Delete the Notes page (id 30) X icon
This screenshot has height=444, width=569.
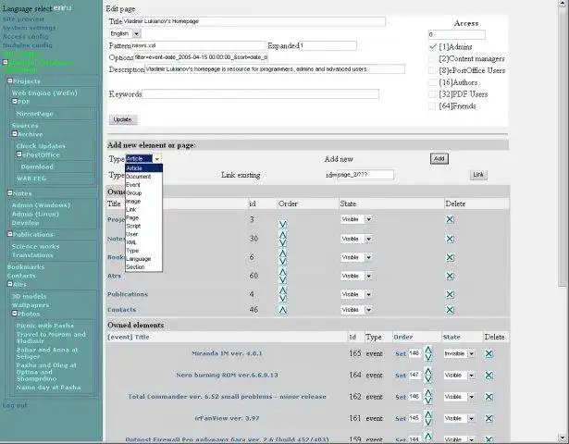(450, 239)
